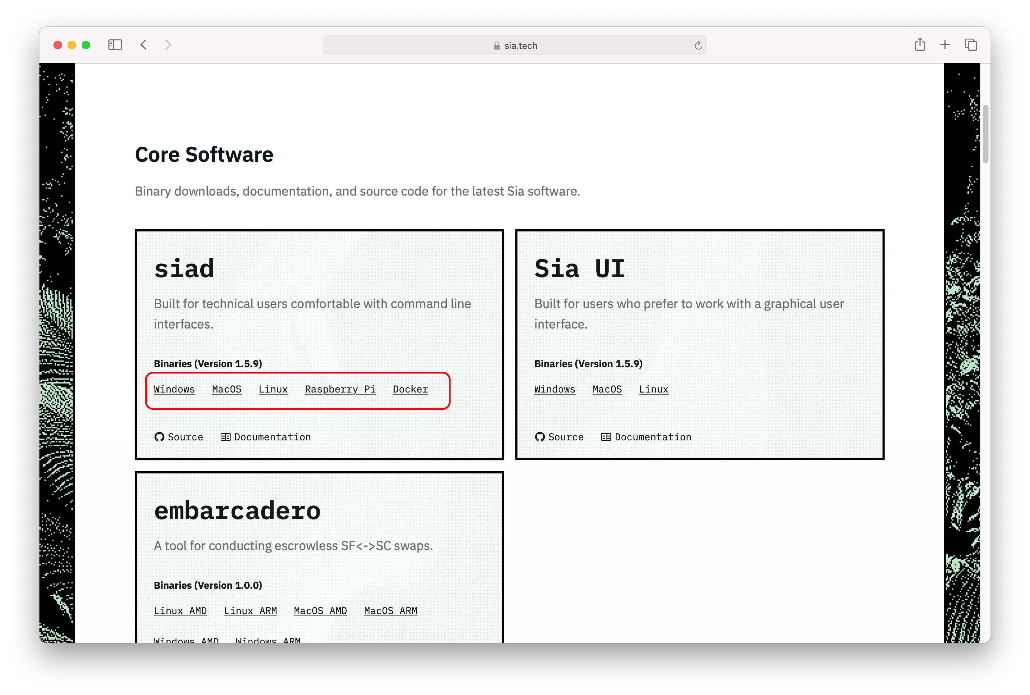Screen dimensions: 1030x695
Task: Click the page's vertical scrollbar thumb
Action: click(x=985, y=134)
